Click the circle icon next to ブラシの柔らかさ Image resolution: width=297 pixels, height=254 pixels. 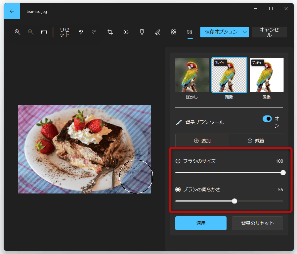point(178,190)
